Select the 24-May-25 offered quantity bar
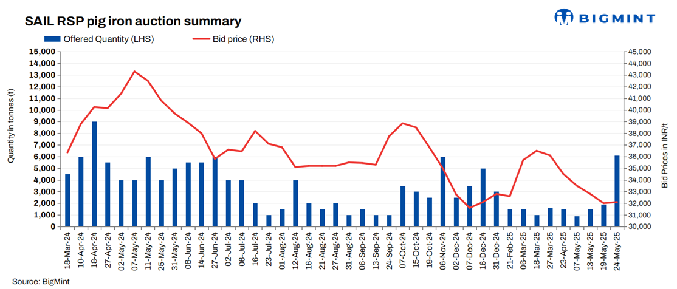Viewport: 677px width, 289px height. (617, 191)
